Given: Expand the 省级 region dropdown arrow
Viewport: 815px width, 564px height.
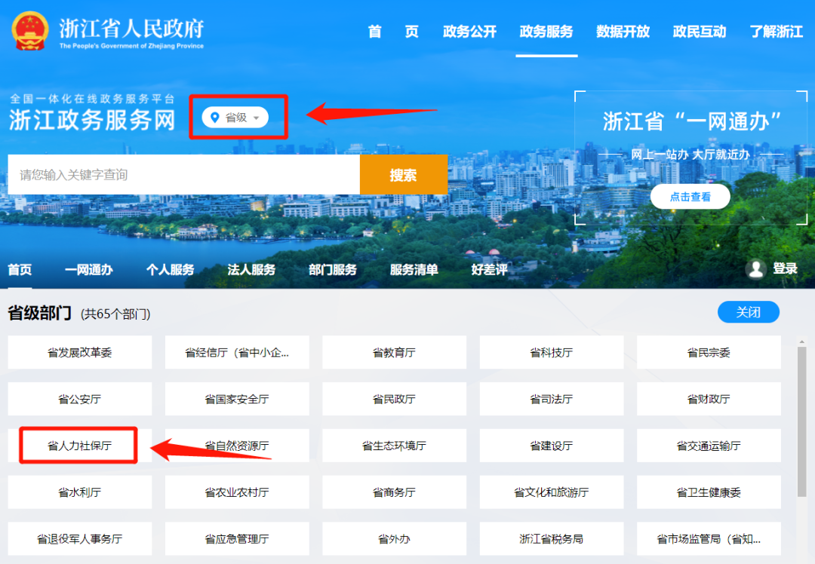Looking at the screenshot, I should click(x=257, y=118).
